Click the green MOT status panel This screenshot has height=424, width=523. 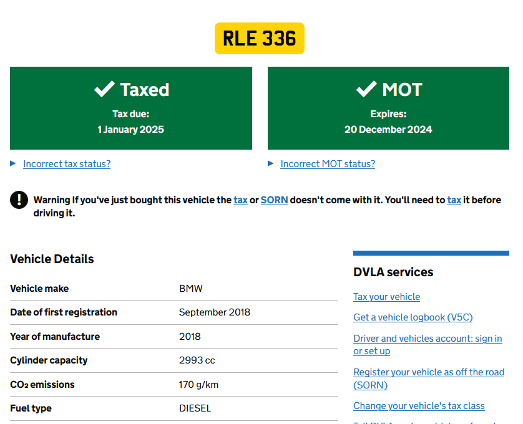point(388,125)
